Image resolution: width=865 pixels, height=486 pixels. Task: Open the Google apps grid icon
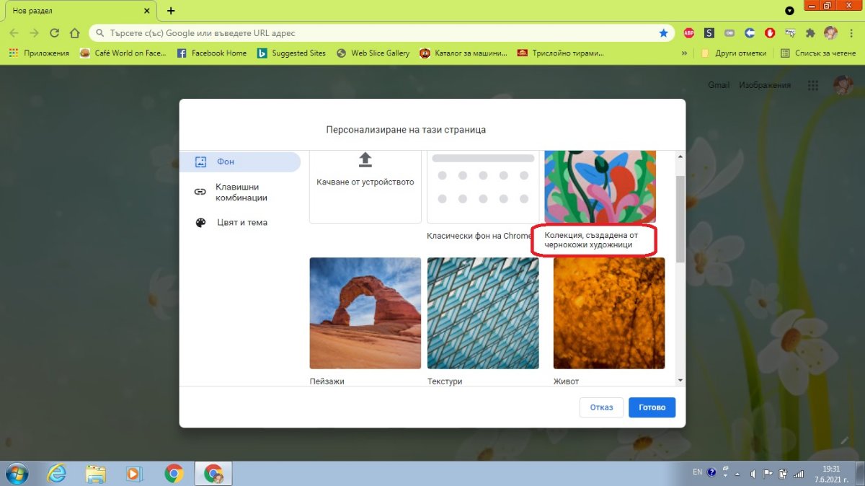click(813, 85)
